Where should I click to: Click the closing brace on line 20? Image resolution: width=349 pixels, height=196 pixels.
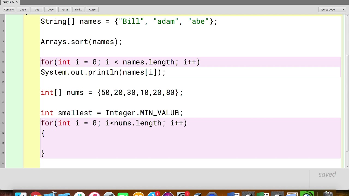point(43,154)
